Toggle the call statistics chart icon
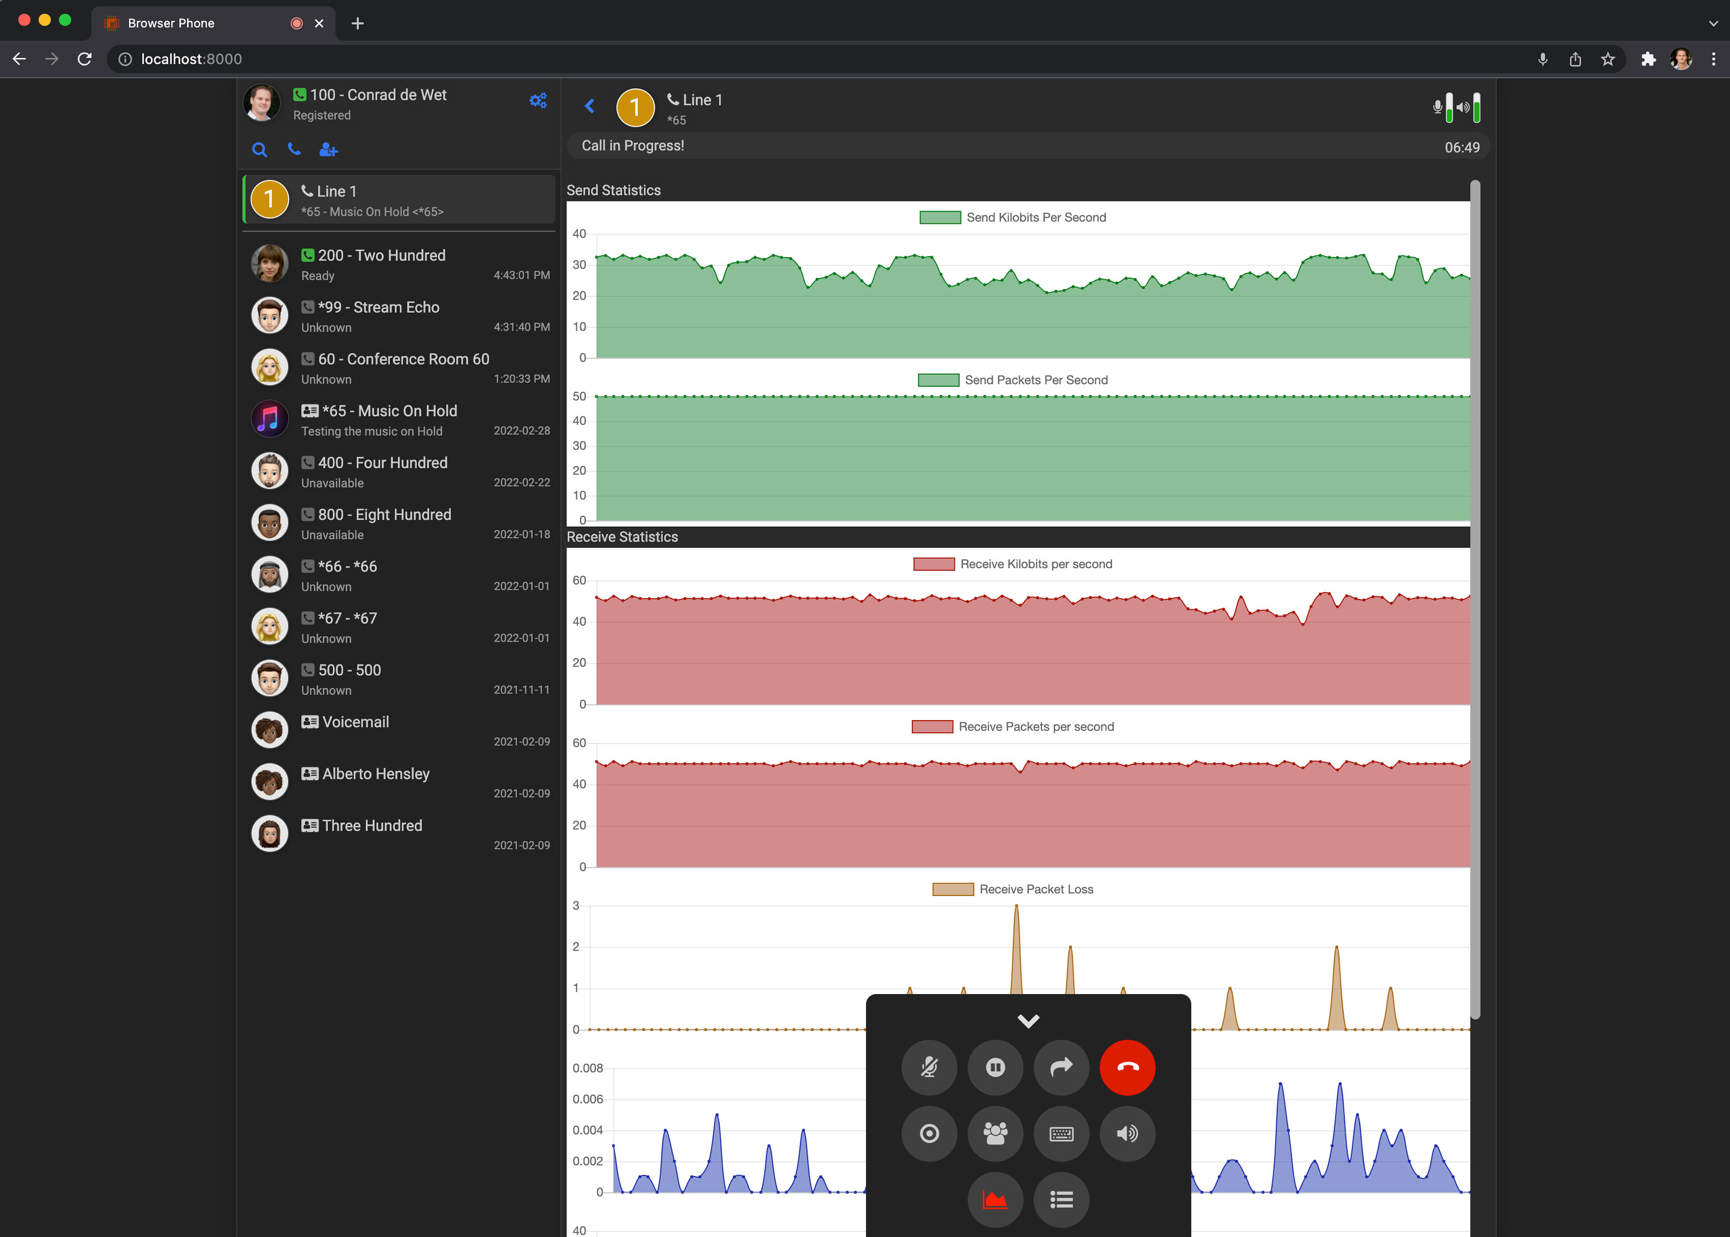This screenshot has height=1237, width=1730. 995,1199
